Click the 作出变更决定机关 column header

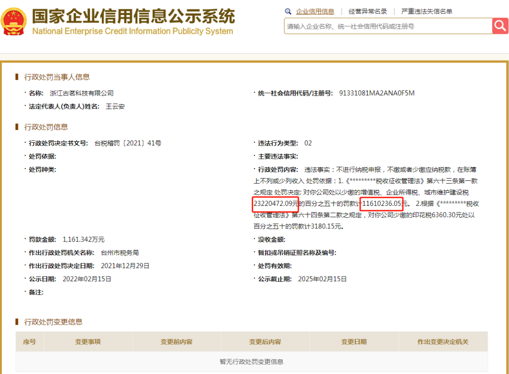443,342
